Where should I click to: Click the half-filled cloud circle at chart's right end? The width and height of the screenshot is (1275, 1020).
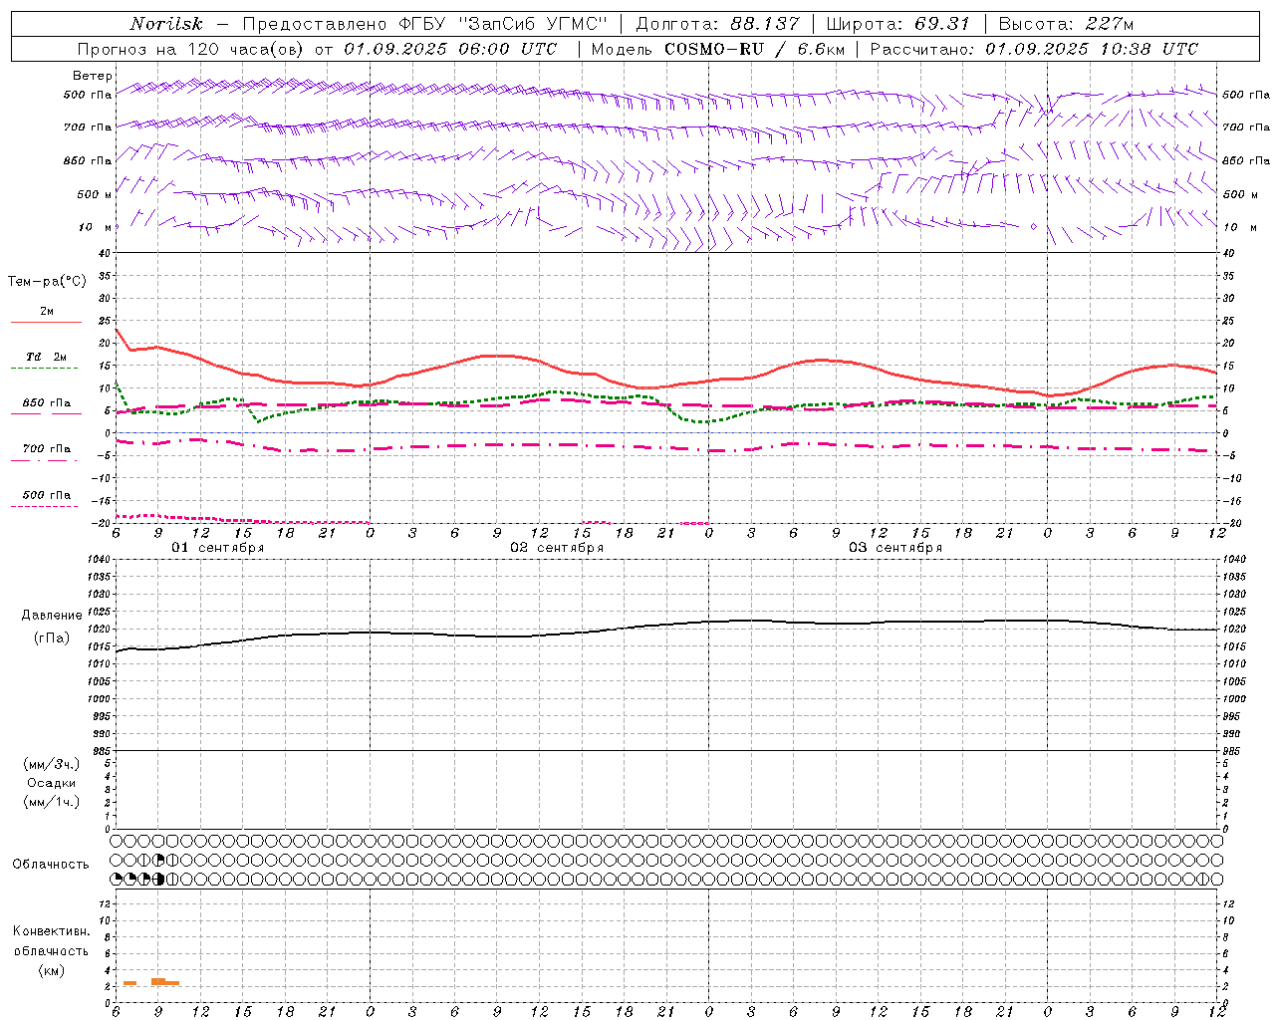(x=1203, y=879)
